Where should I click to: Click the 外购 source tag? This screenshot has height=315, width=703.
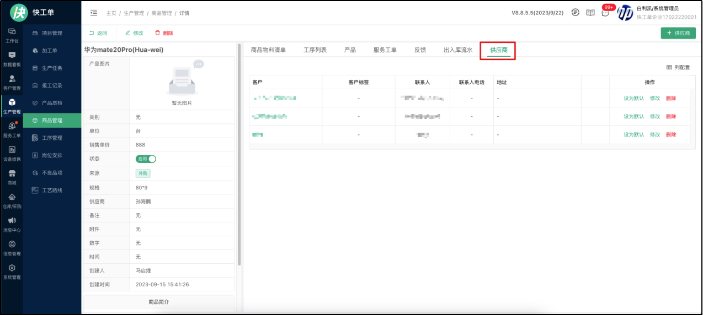[143, 173]
